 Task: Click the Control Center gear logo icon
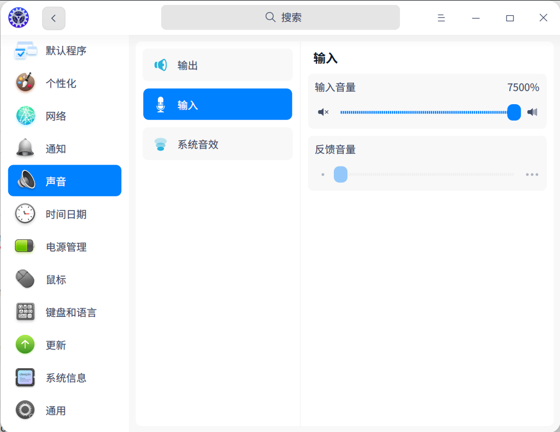[19, 17]
